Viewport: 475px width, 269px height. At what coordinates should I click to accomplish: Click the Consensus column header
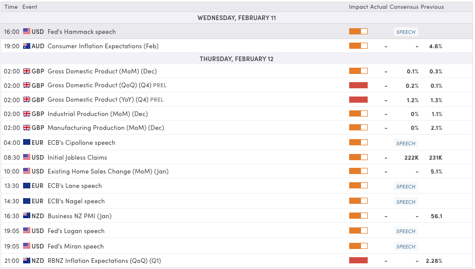pyautogui.click(x=404, y=7)
